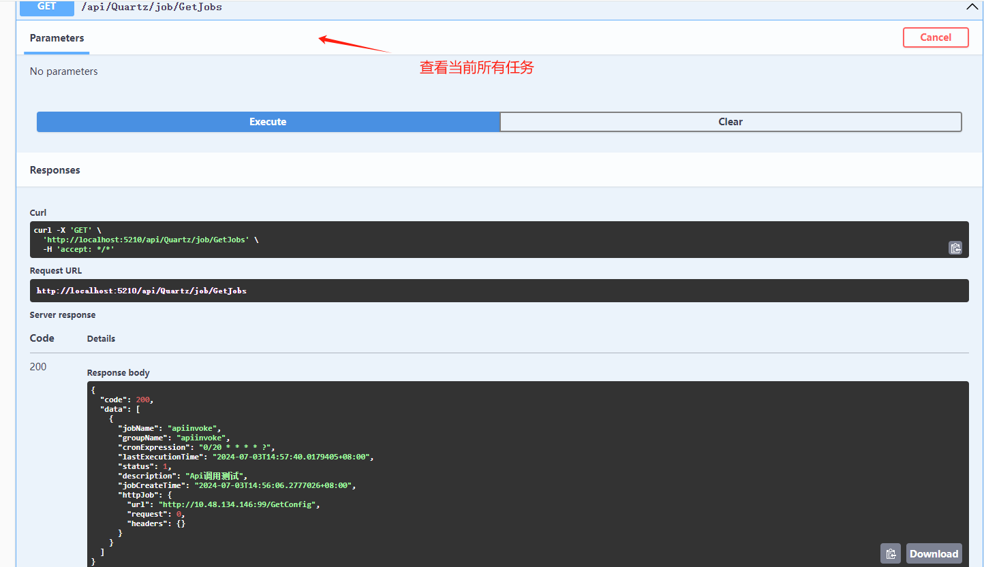Clear the response with Clear button
Image resolution: width=984 pixels, height=567 pixels.
(731, 122)
